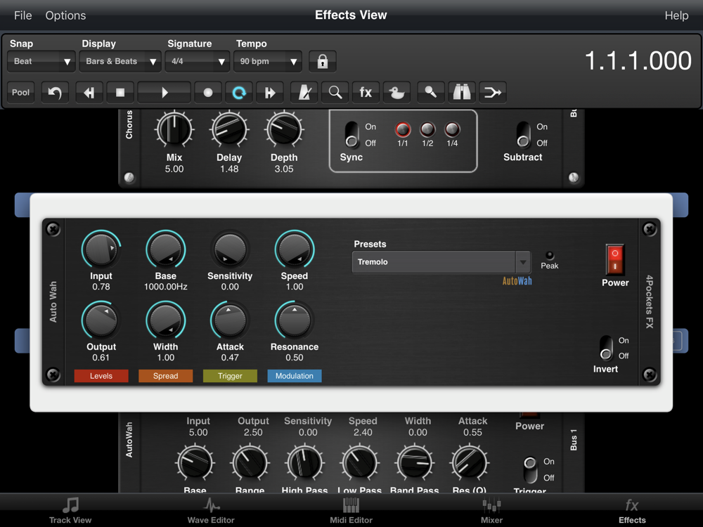
Task: Click the Auto Wah Input knob
Action: pos(101,249)
